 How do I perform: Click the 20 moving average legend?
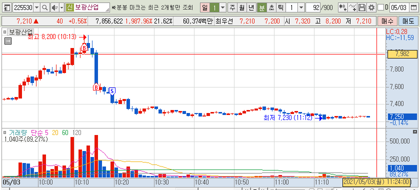click(55, 132)
